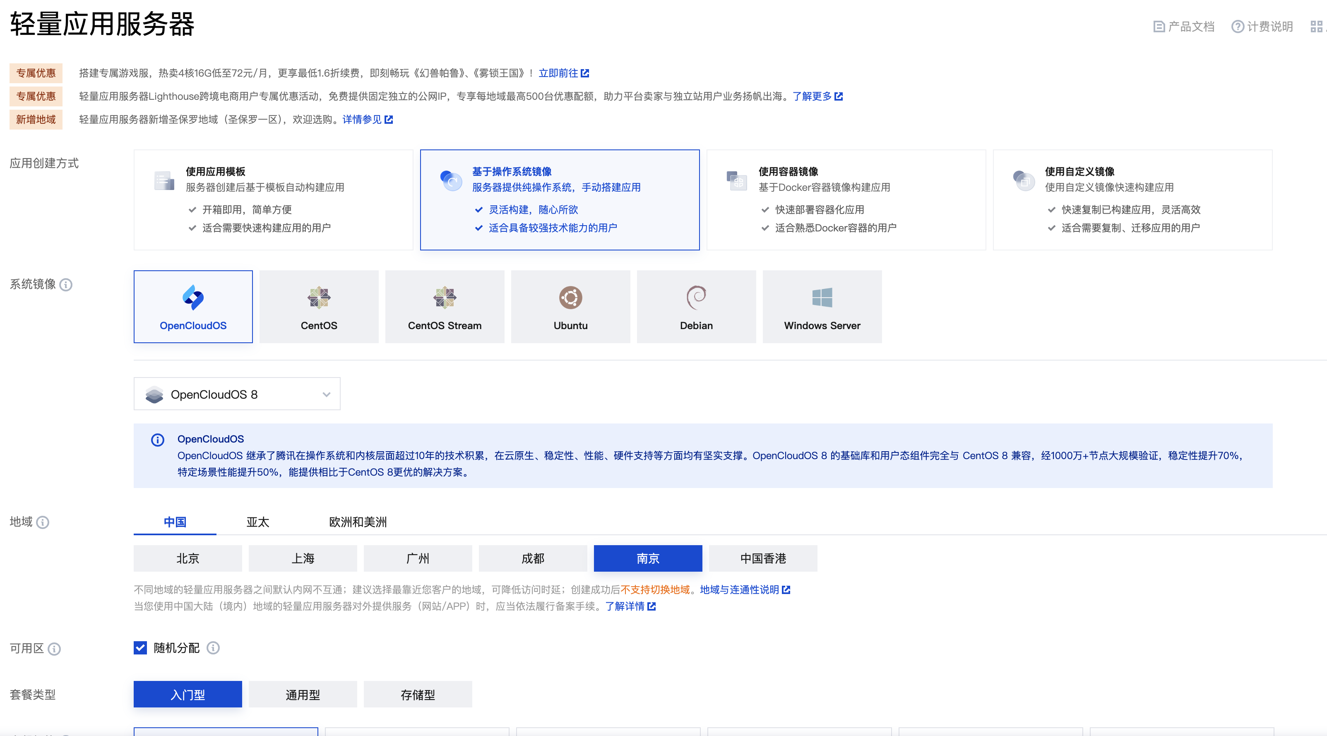Toggle the 随机分配 checkbox
The width and height of the screenshot is (1327, 736).
pos(140,648)
